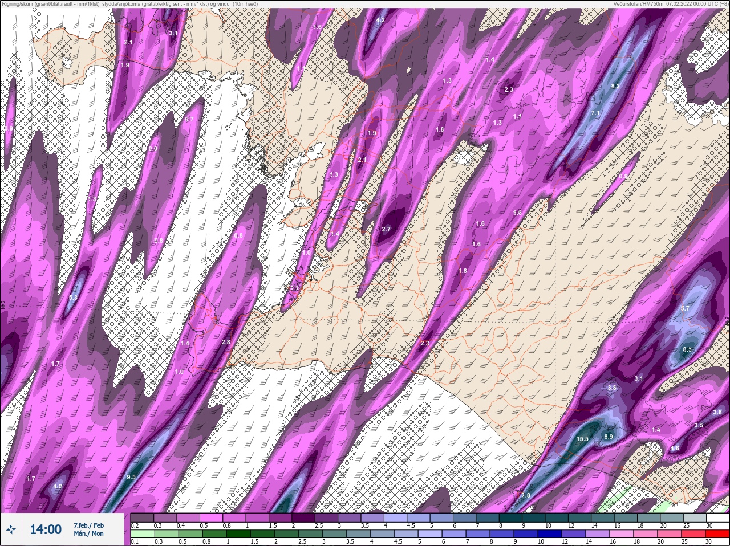Select lower scale swatch between 16 and 18

pyautogui.click(x=622, y=534)
